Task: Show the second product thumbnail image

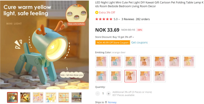Action: [x=25, y=97]
